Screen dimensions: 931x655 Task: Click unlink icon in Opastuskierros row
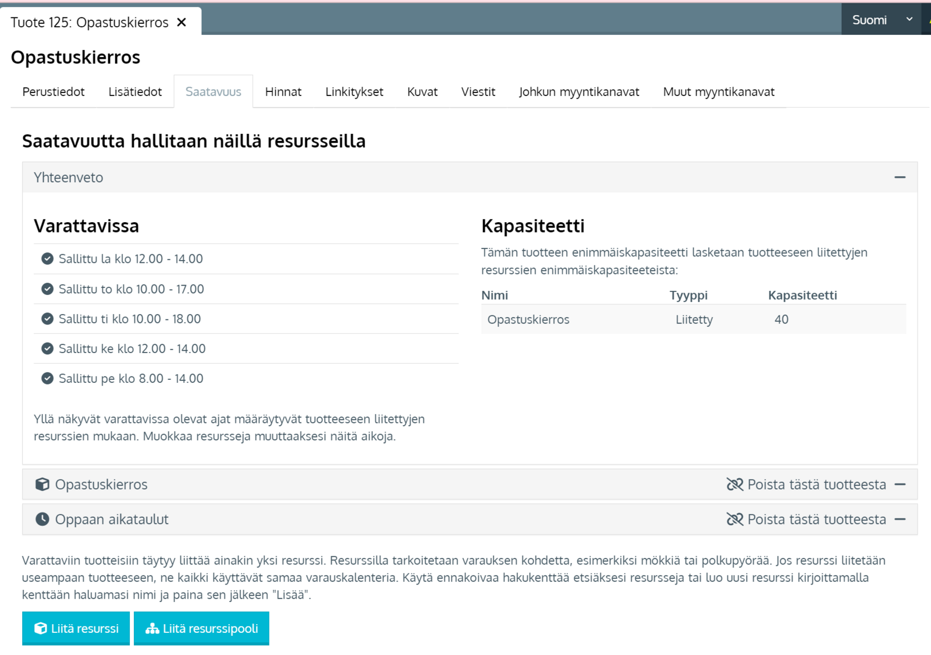(x=735, y=485)
